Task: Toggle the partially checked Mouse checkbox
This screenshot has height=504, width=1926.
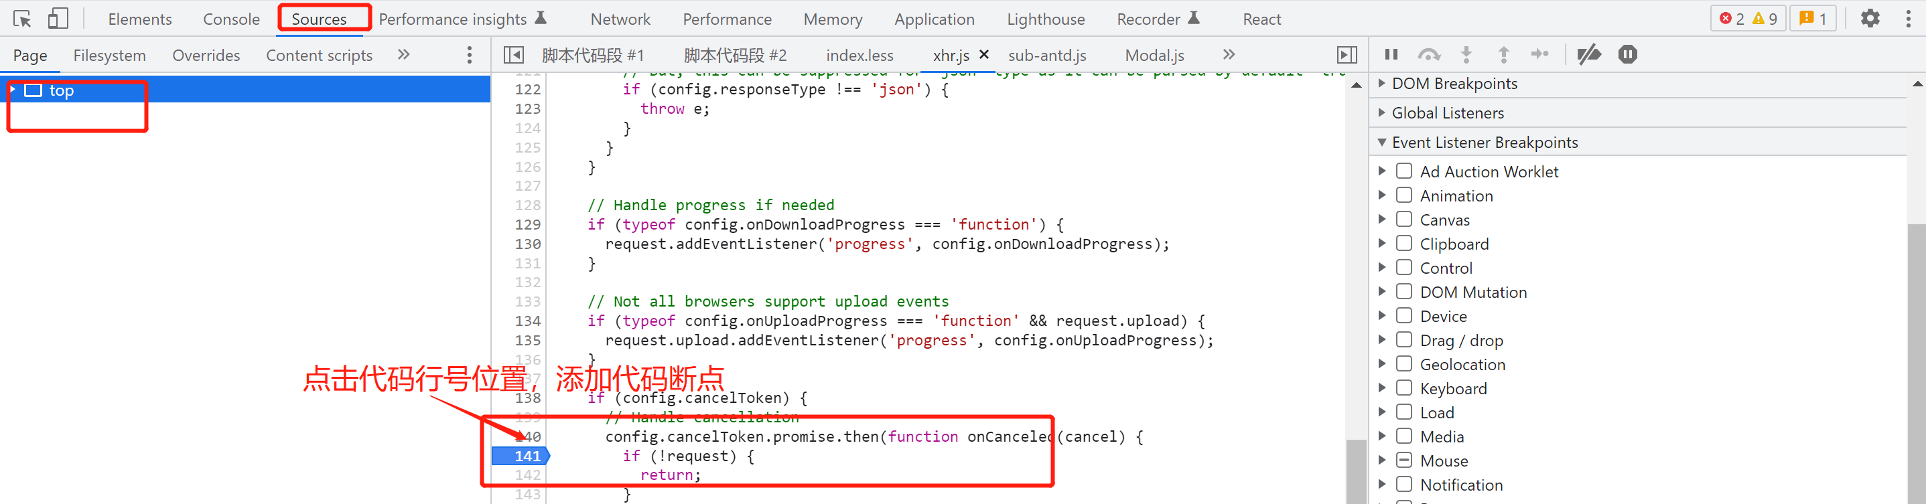Action: tap(1404, 460)
